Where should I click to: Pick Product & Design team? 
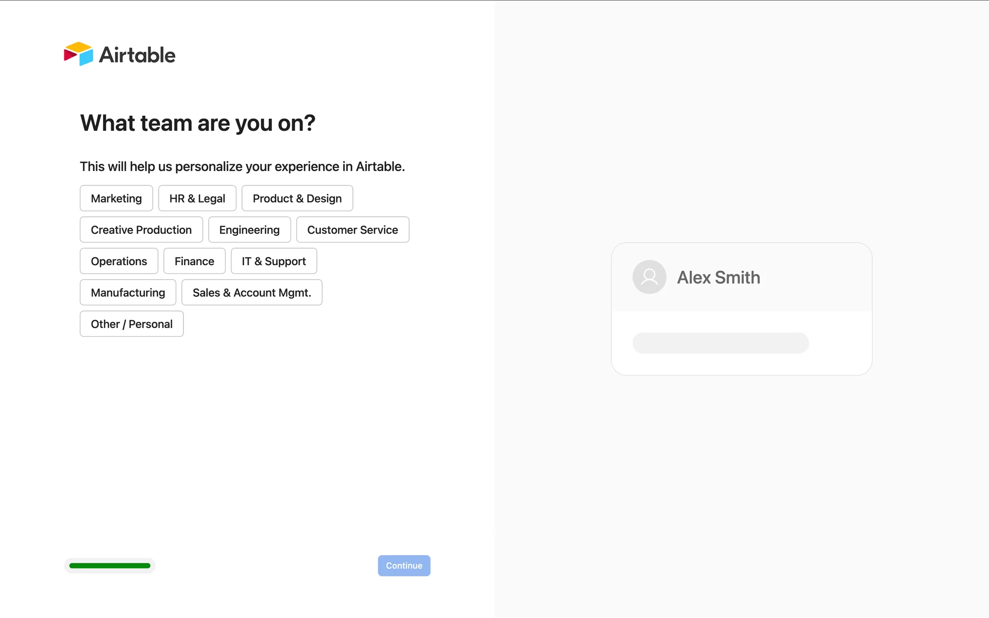click(x=297, y=198)
